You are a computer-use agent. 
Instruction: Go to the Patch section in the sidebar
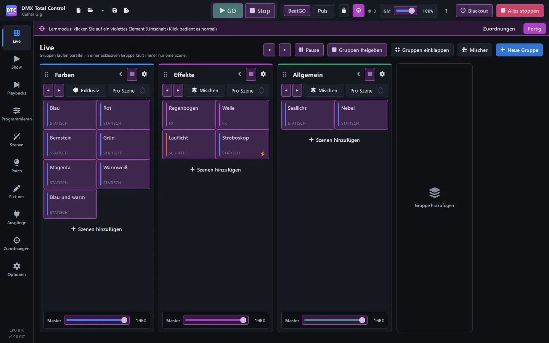pyautogui.click(x=17, y=166)
